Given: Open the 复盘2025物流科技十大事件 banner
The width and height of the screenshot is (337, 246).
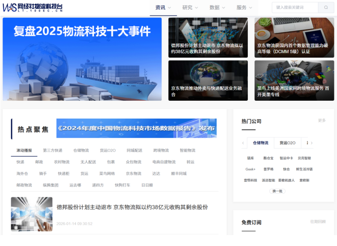Looking at the screenshot, I should point(82,59).
